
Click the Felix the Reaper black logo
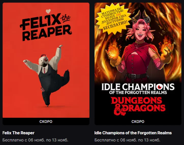pyautogui.click(x=46, y=27)
